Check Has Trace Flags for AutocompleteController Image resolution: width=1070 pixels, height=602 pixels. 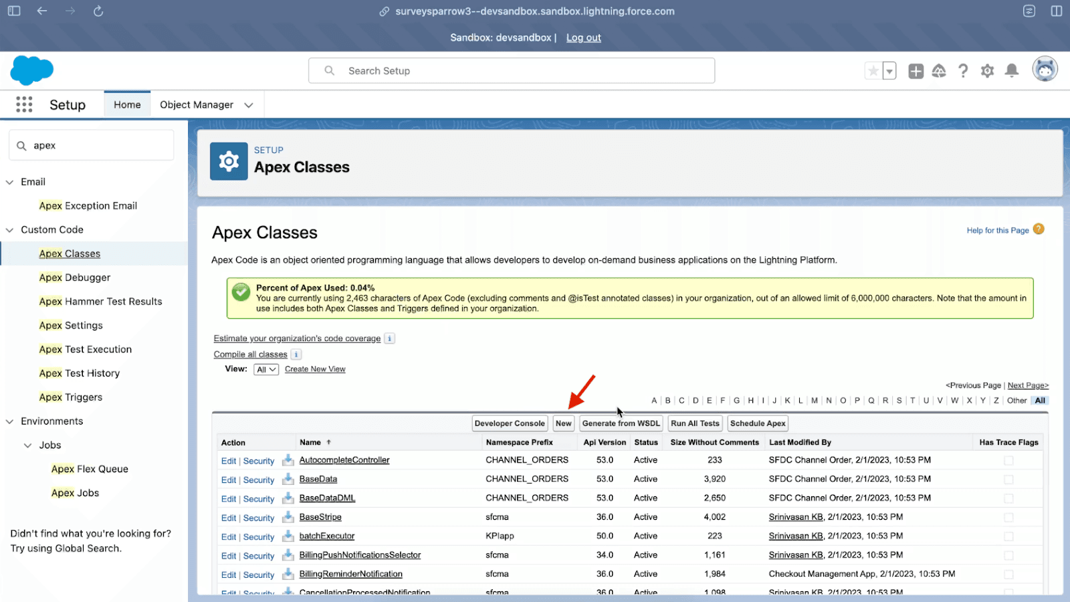point(1008,460)
